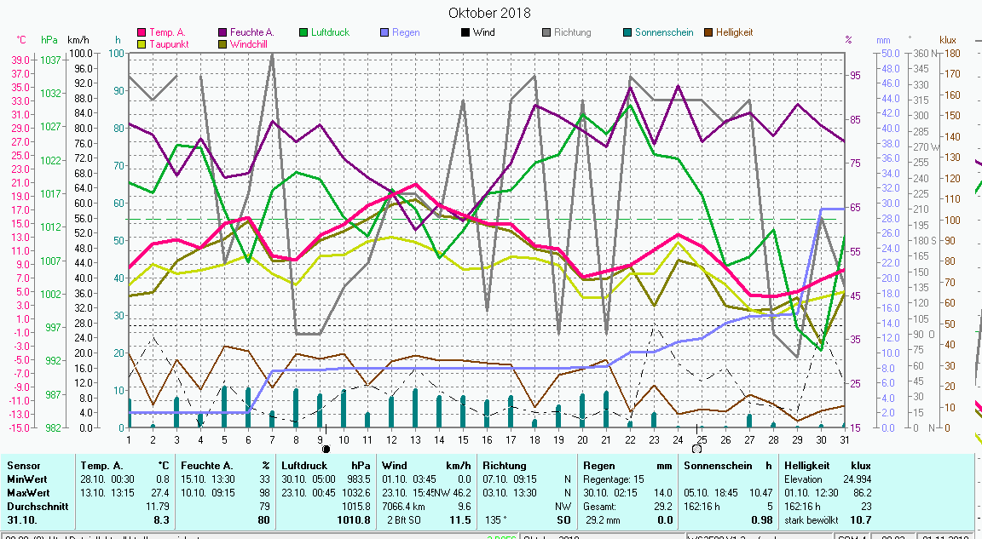982x539 pixels.
Task: Click the blue Regen legend square
Action: pos(385,33)
